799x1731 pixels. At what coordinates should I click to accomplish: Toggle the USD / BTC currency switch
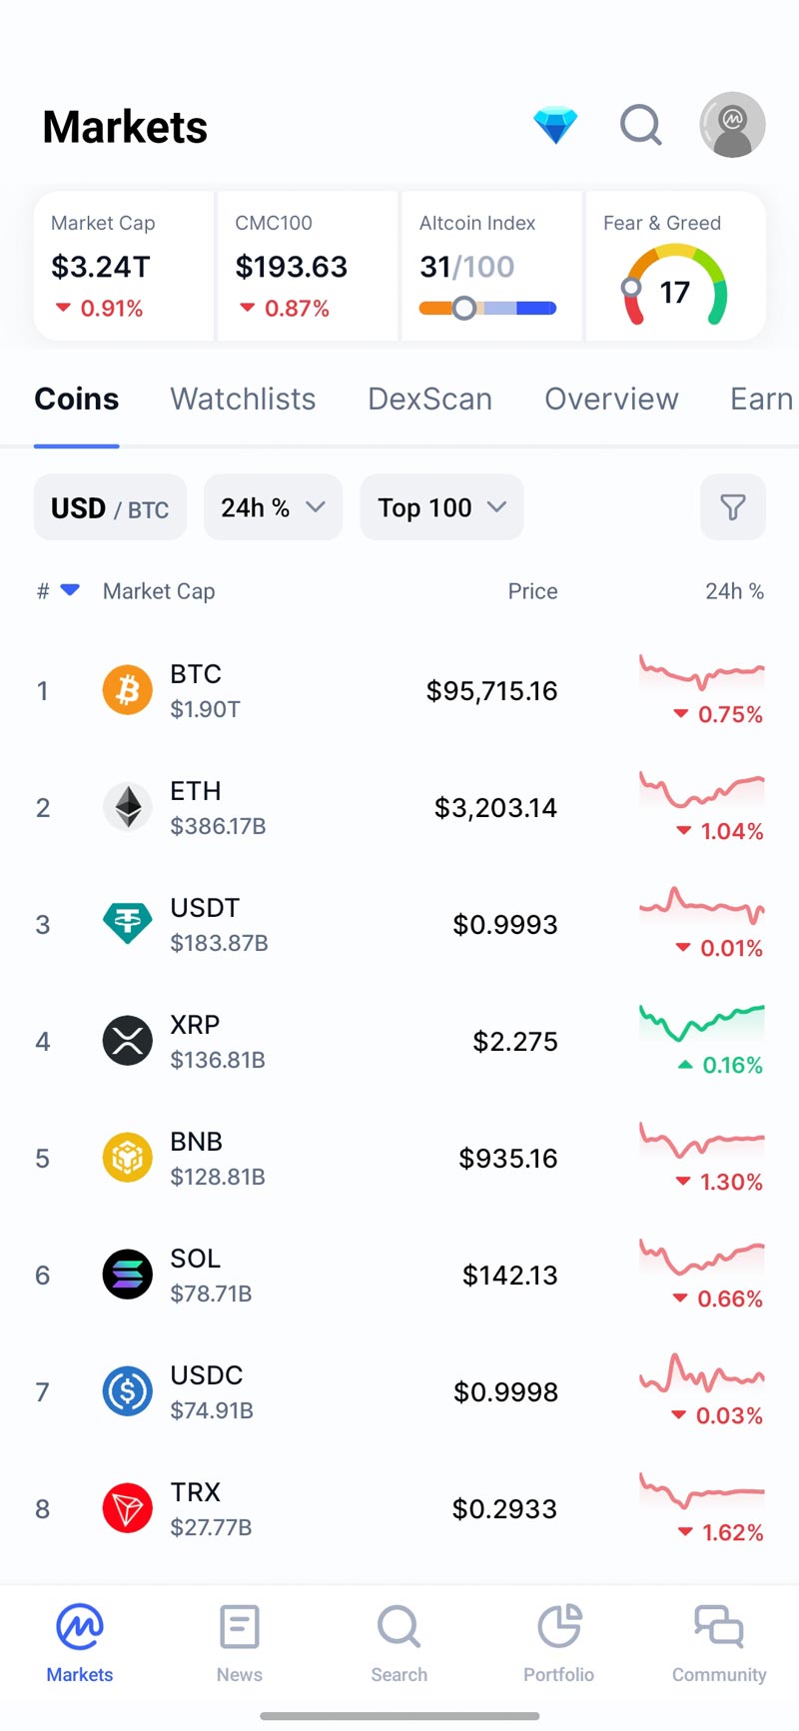(x=110, y=507)
